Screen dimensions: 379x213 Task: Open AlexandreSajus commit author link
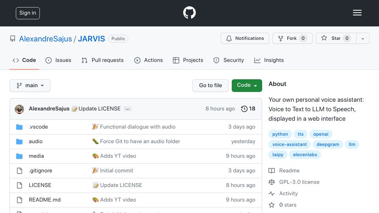(49, 109)
